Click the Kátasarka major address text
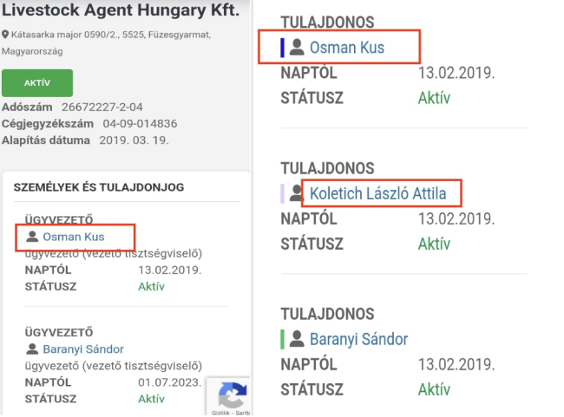Screen dimensions: 564x417 click(x=108, y=35)
